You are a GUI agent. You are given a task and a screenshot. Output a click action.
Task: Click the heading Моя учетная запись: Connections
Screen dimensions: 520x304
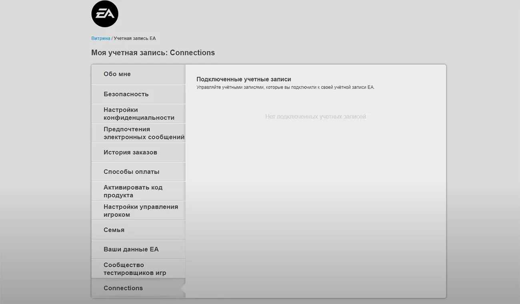(x=153, y=53)
